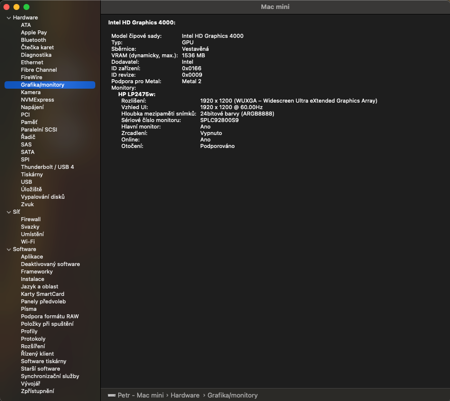
Task: Open Písma fonts entry
Action: coord(29,309)
